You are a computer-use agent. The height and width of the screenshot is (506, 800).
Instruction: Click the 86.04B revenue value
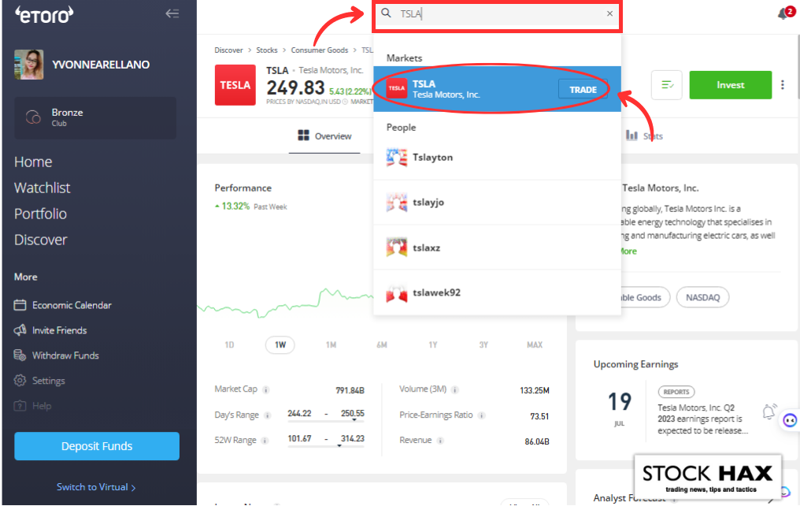coord(537,441)
